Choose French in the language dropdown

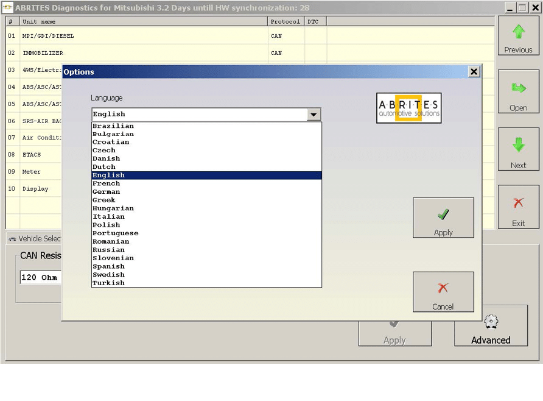pos(106,183)
